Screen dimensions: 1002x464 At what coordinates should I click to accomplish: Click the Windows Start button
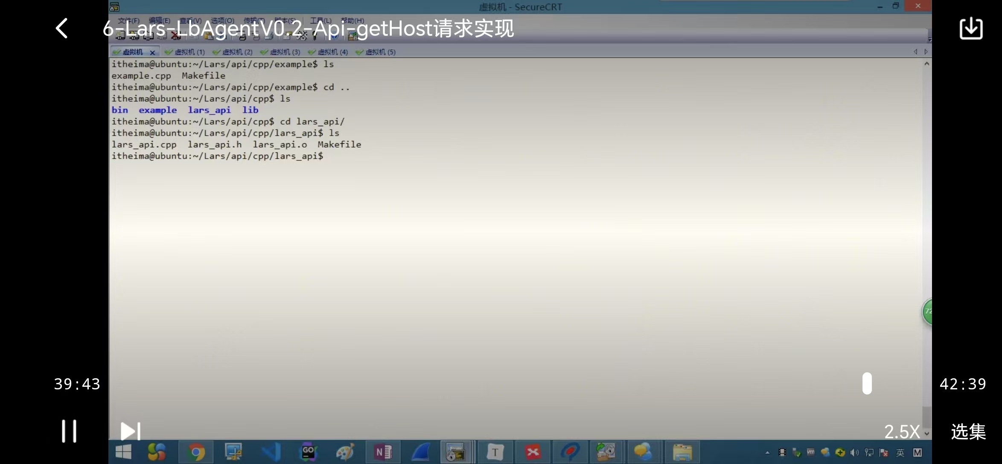pyautogui.click(x=123, y=452)
